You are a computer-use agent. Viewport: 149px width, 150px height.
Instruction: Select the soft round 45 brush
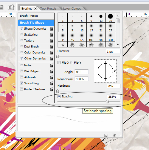point(72,37)
